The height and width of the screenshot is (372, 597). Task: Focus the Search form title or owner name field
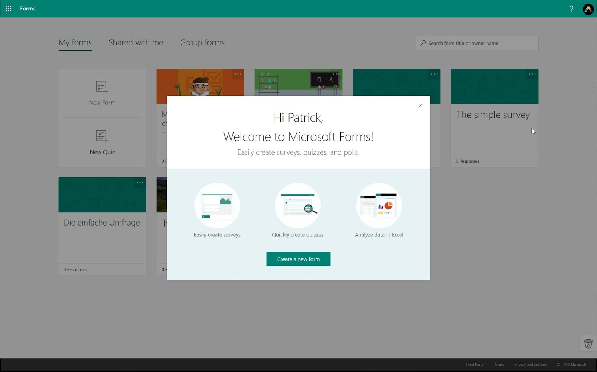pyautogui.click(x=477, y=43)
